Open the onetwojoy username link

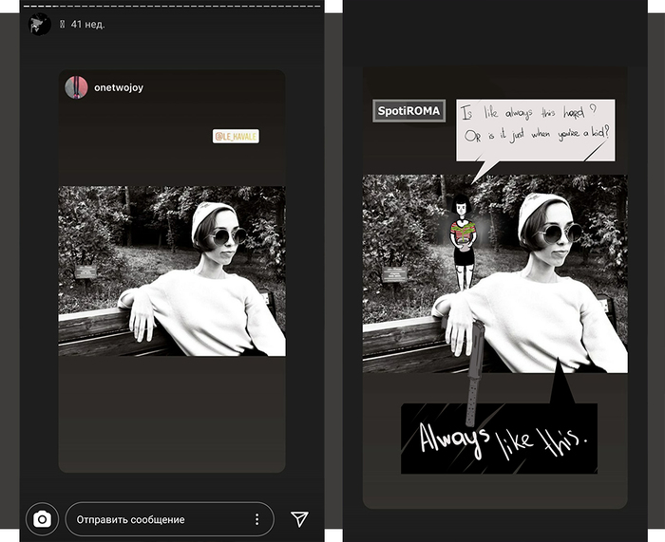pos(119,87)
